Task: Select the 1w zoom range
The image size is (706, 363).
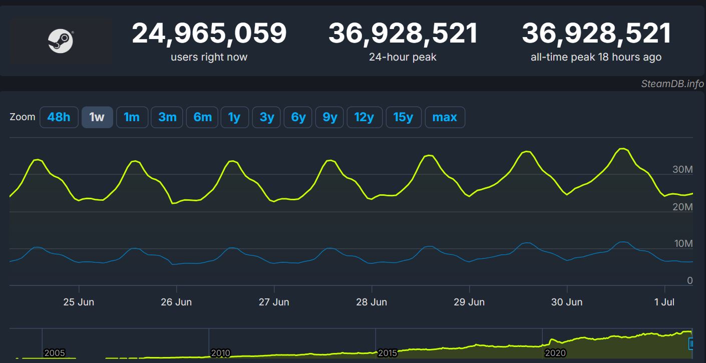Action: click(97, 117)
